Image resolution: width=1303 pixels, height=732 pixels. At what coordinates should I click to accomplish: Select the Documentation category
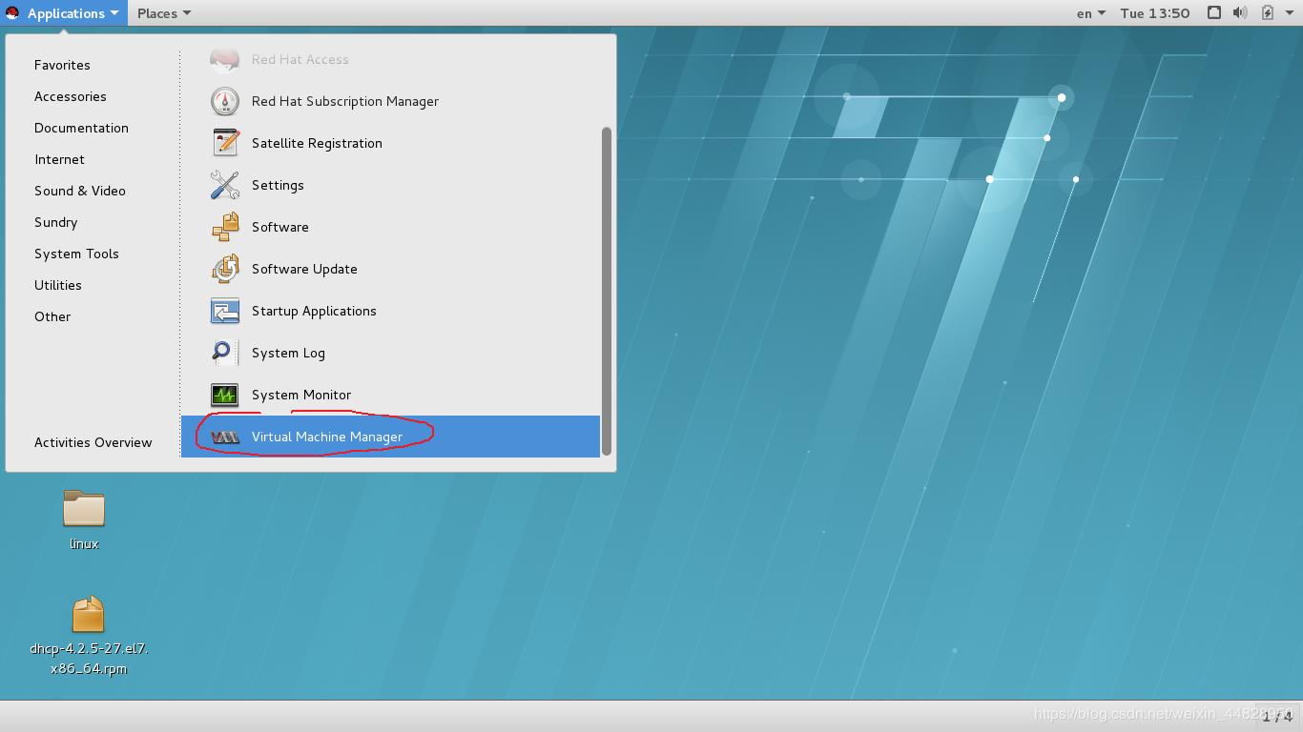coord(81,128)
